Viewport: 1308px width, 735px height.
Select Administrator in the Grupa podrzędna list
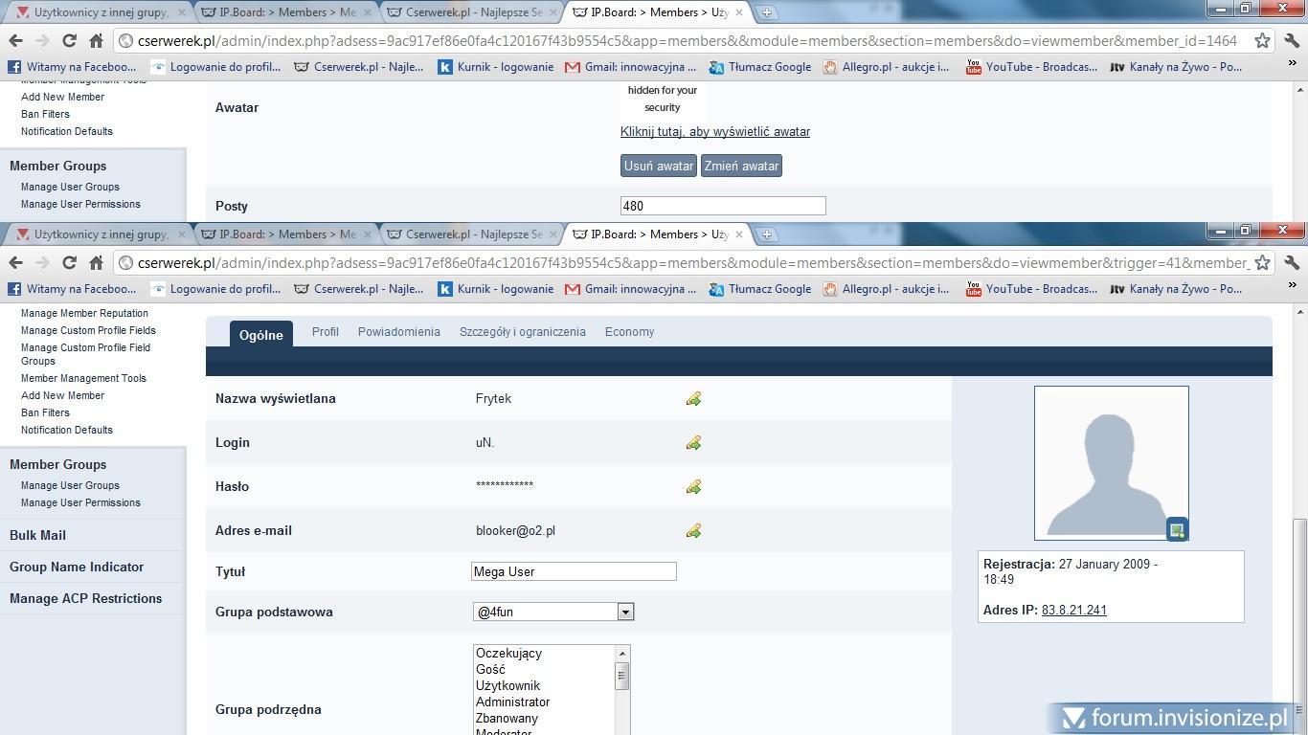click(512, 702)
